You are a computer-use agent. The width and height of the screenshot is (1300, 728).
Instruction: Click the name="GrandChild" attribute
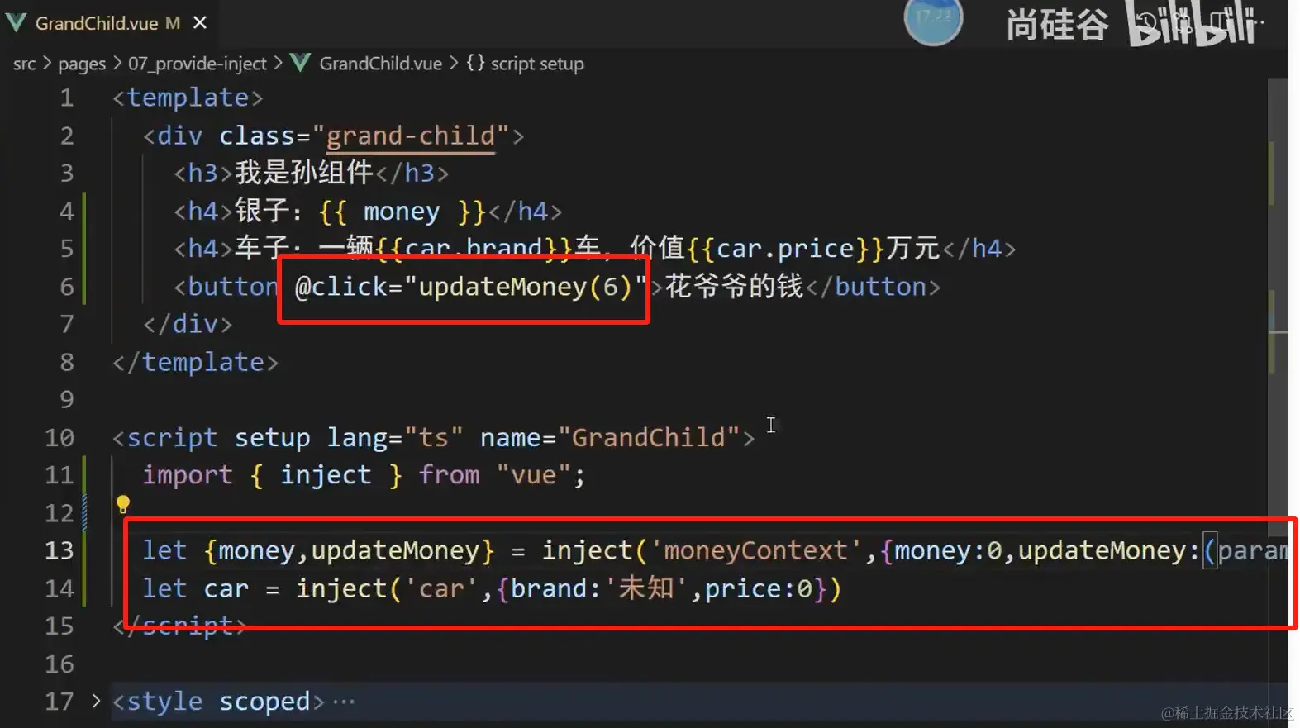pos(610,437)
